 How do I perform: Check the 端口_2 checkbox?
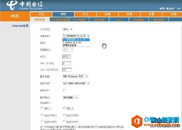64,108
